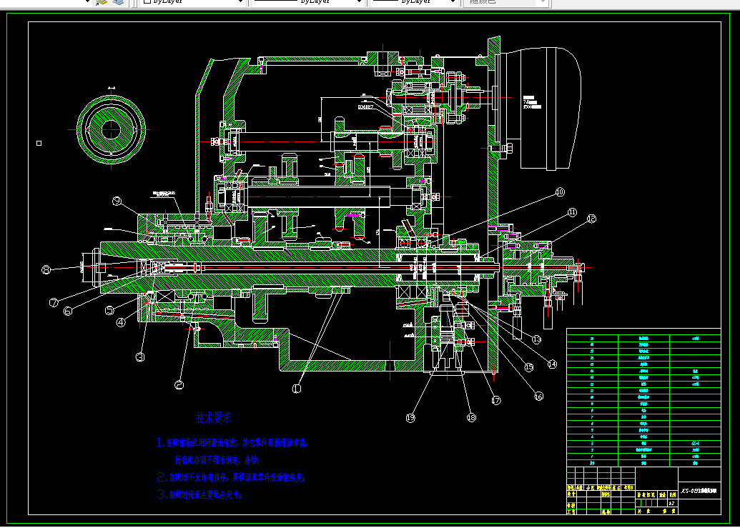Screen dimensions: 740x528
Task: Select the drawing name cell in title block
Action: point(699,490)
